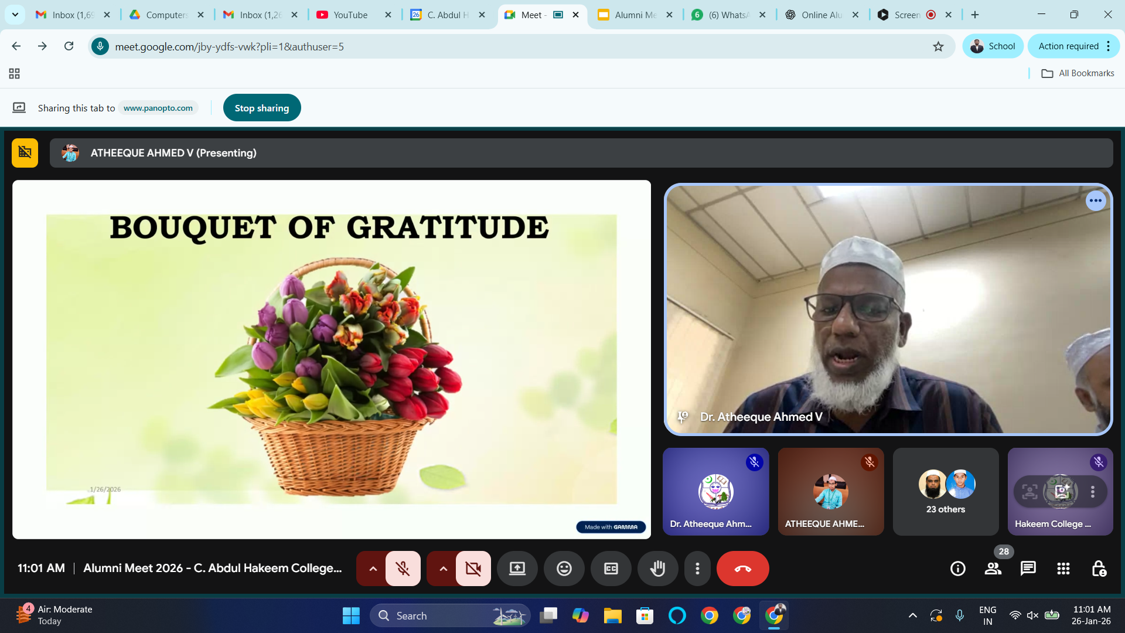Open the emoji reactions button
The height and width of the screenshot is (633, 1125).
564,569
